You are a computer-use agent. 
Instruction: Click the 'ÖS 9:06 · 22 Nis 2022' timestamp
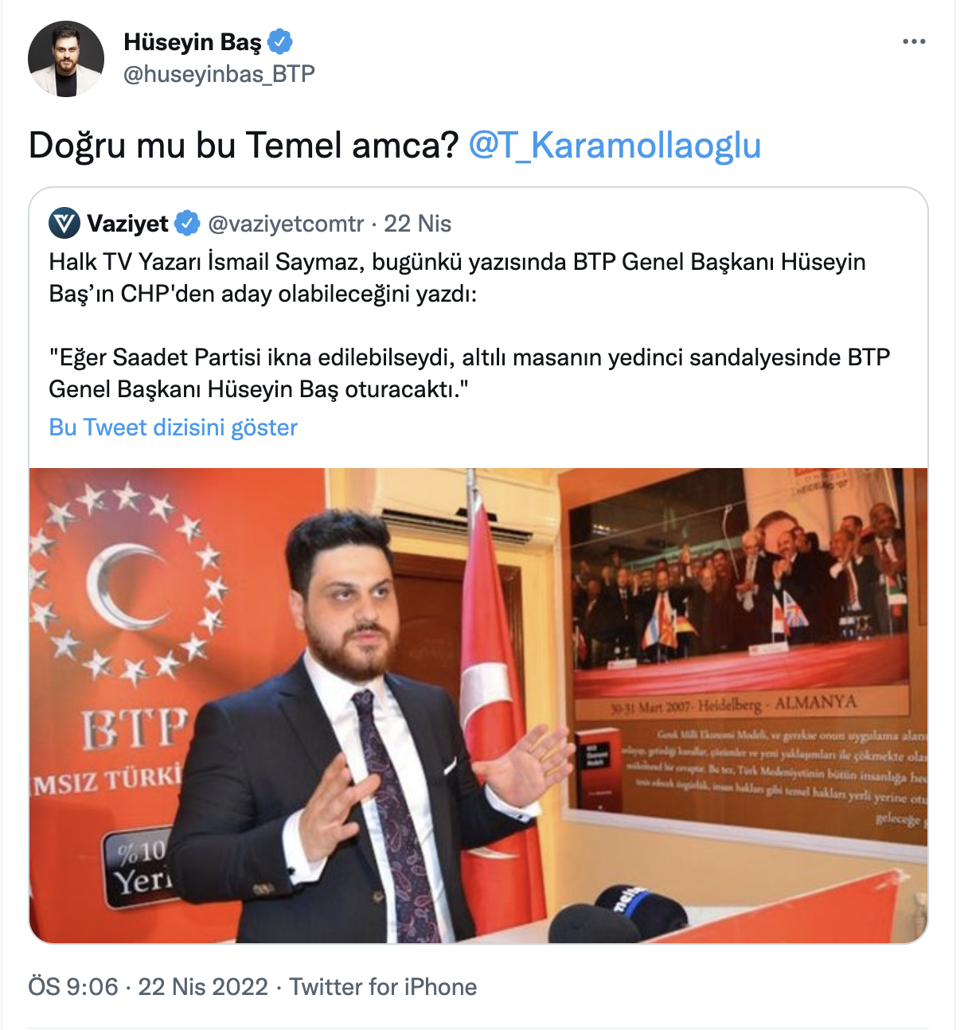[148, 987]
